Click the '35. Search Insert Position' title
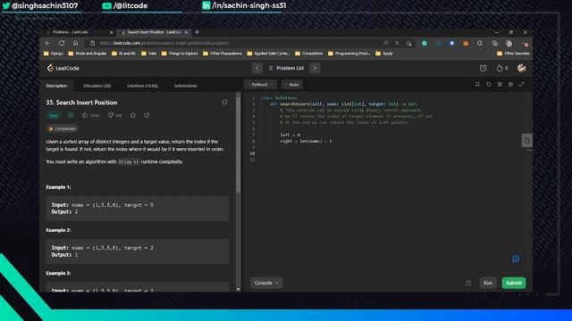 81,103
